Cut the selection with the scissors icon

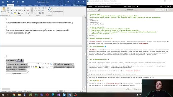tap(8, 8)
